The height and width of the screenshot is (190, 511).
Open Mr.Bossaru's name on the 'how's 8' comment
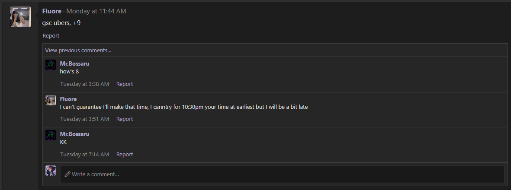click(74, 63)
